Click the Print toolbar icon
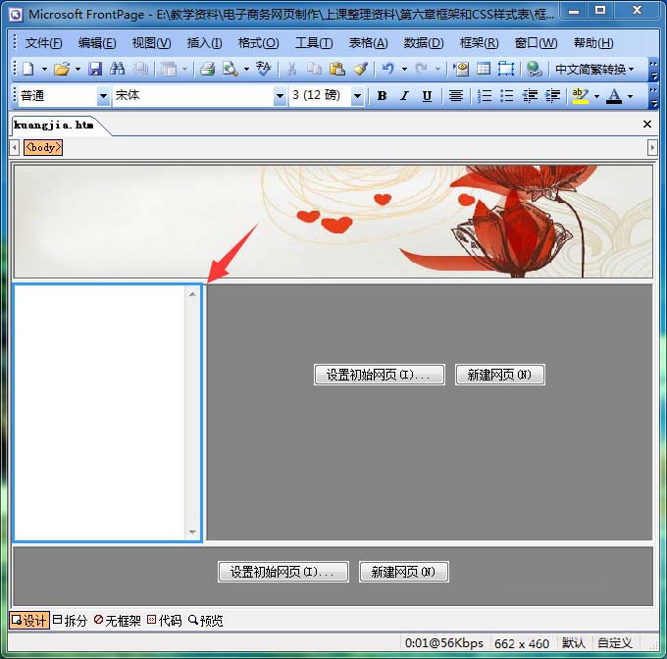This screenshot has height=659, width=667. pos(207,69)
